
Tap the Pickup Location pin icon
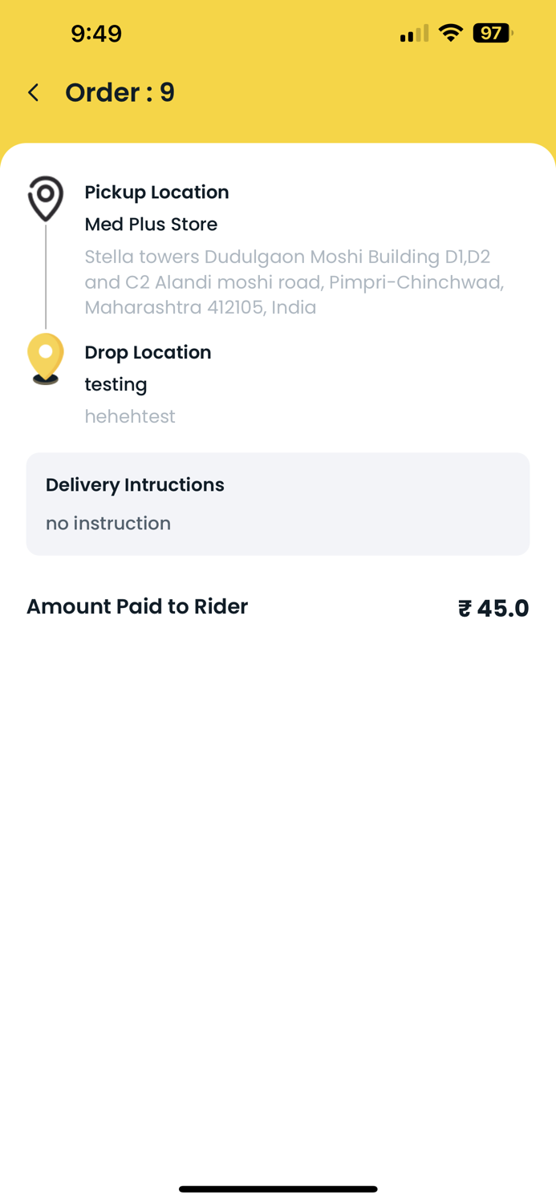[45, 198]
